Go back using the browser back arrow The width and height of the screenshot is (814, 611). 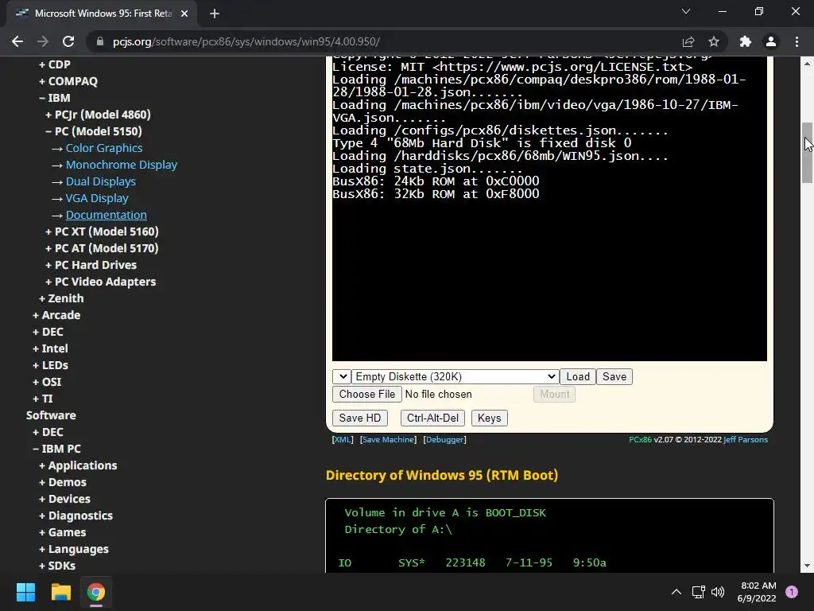[17, 41]
